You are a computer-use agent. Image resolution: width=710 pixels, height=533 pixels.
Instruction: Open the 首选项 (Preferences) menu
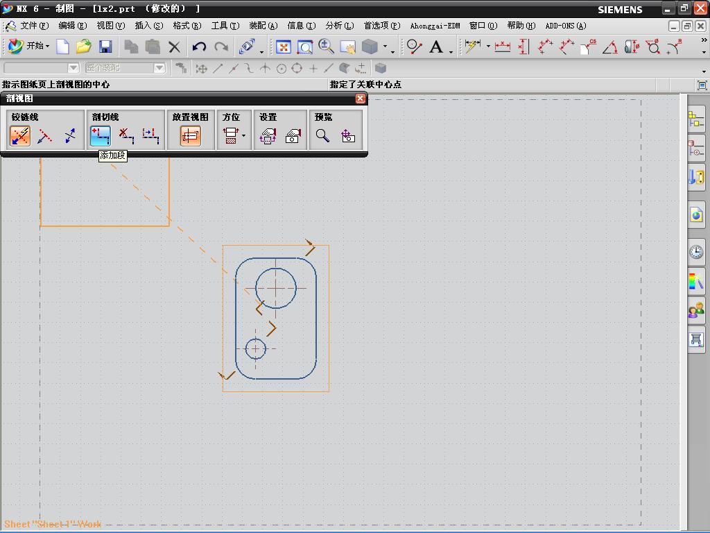(381, 26)
